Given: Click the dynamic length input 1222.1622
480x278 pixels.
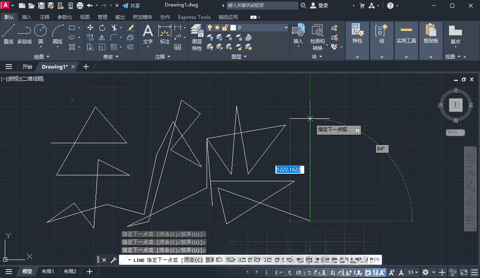Looking at the screenshot, I should 289,170.
